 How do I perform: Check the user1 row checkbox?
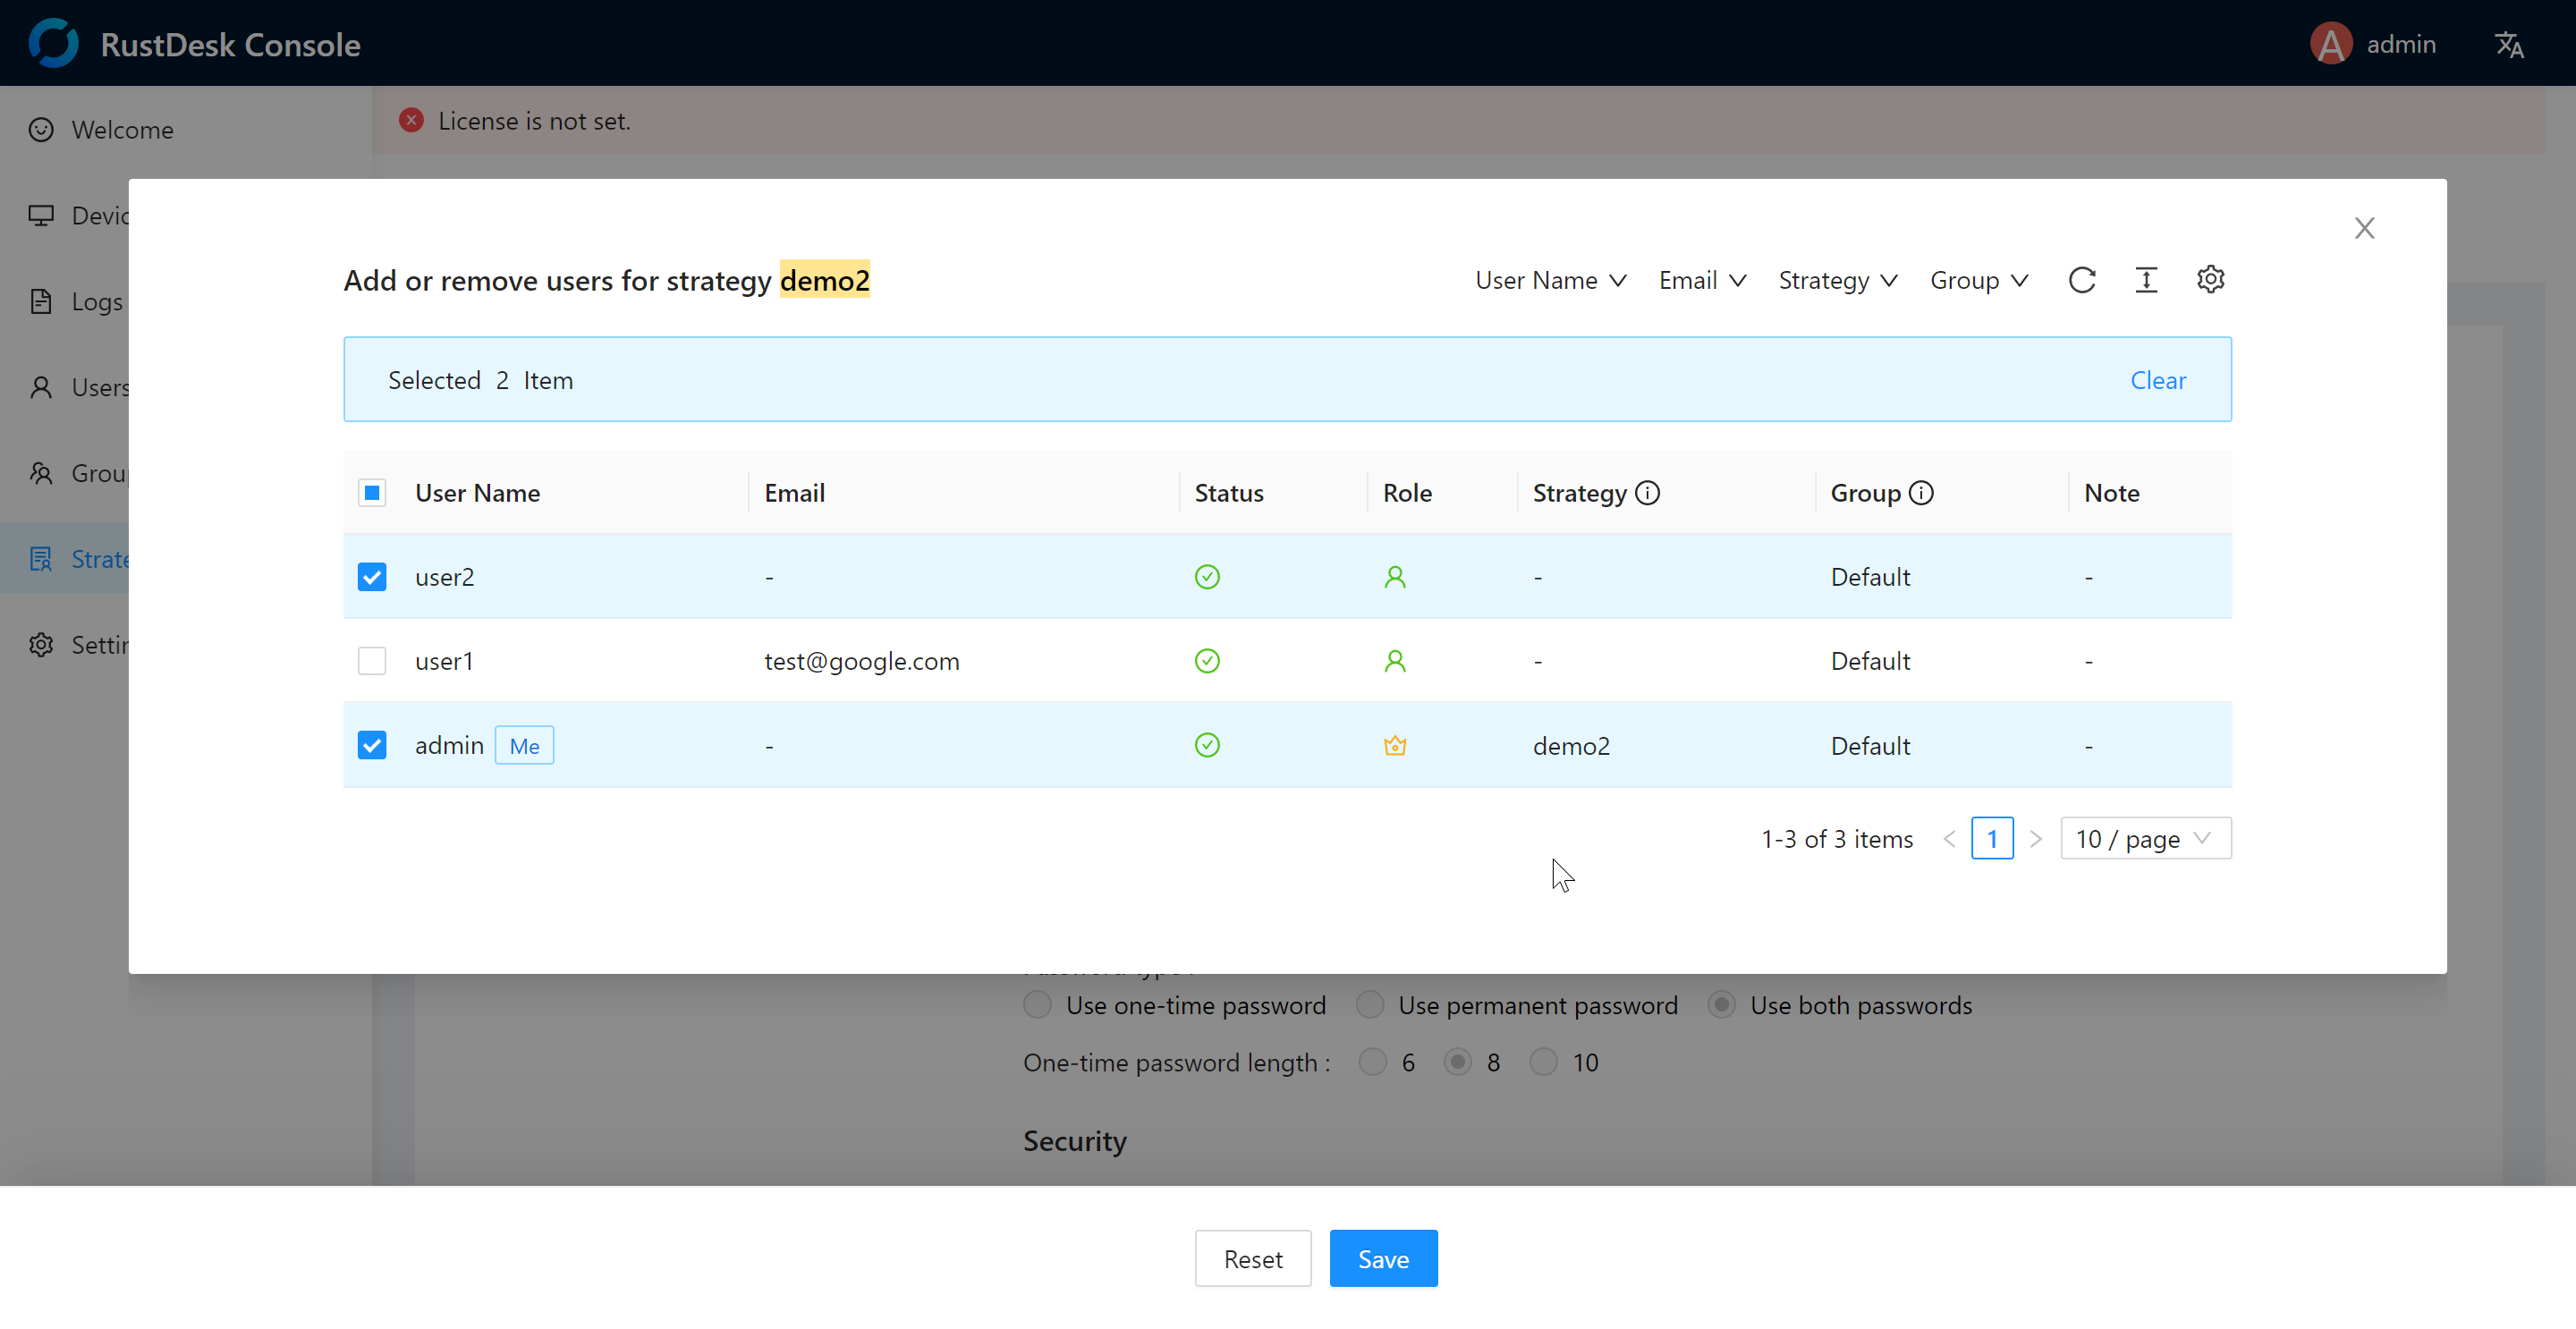[372, 661]
